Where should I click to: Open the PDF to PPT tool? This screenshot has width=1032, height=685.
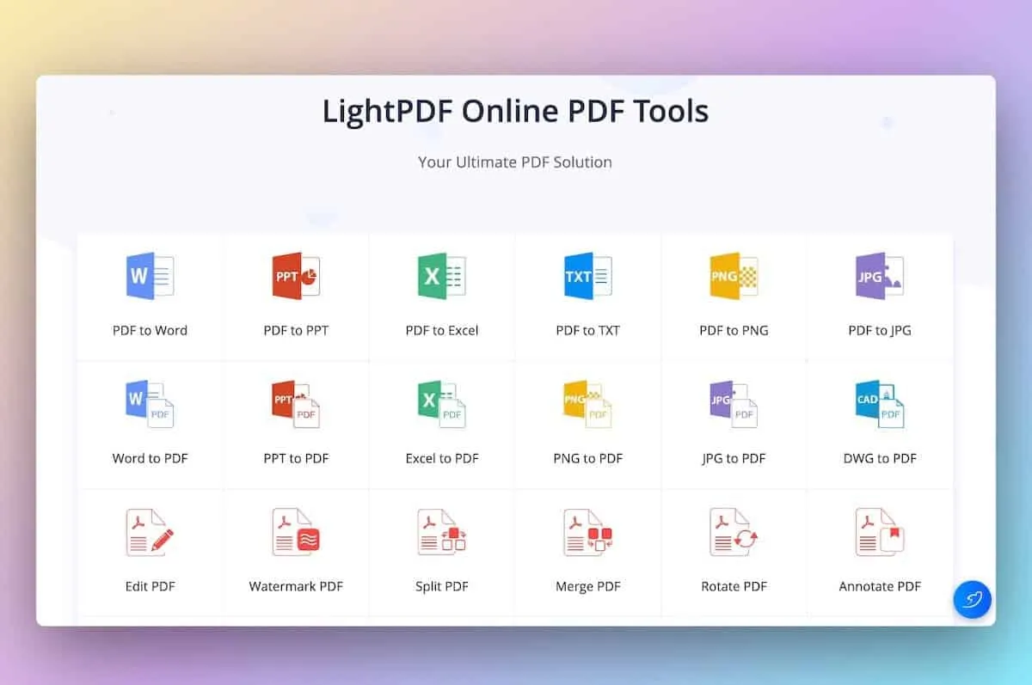(296, 275)
